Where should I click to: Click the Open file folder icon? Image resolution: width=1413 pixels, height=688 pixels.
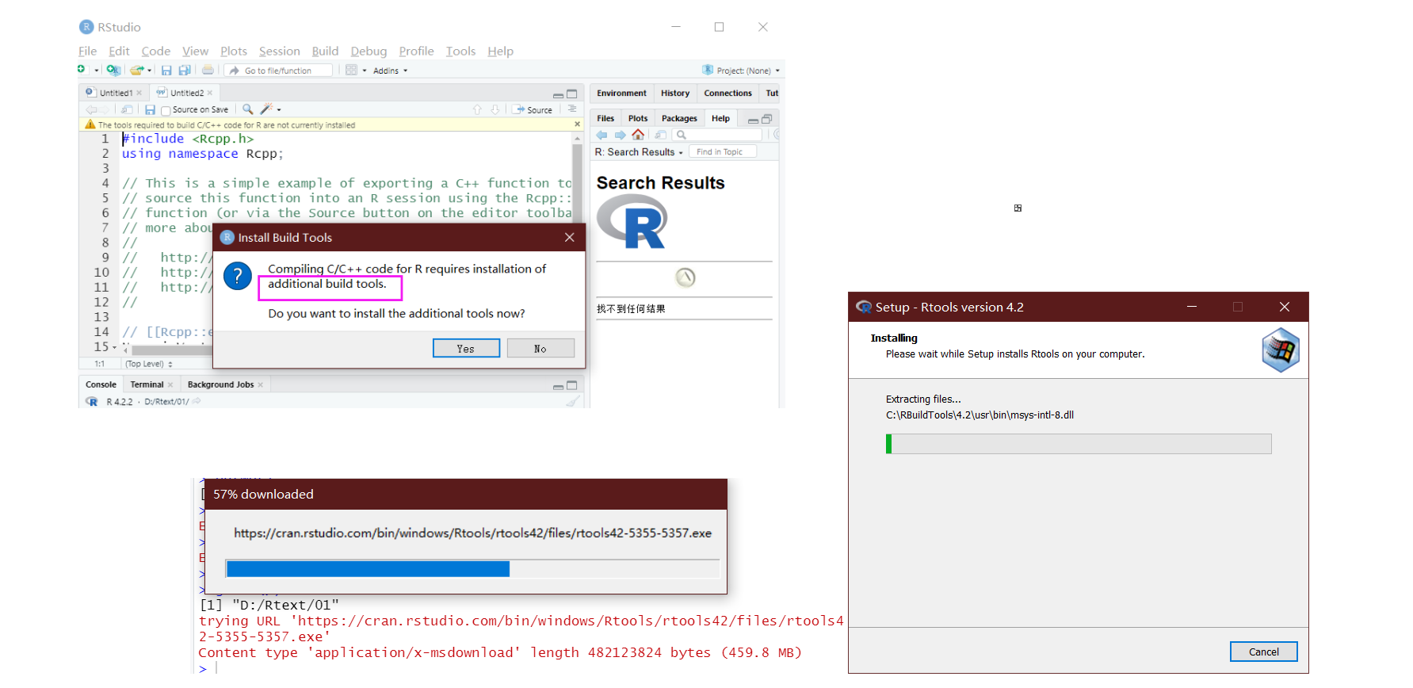(137, 70)
